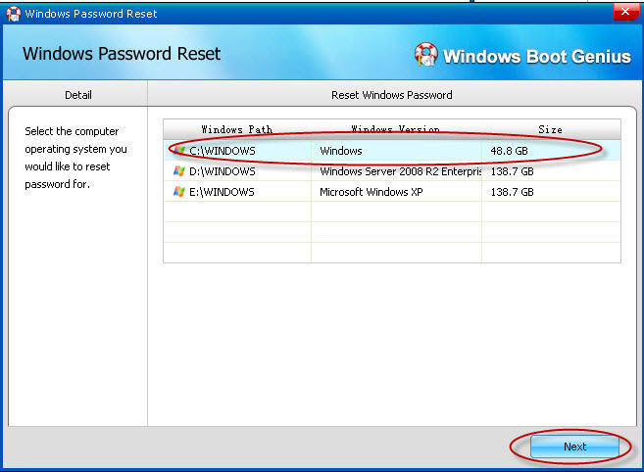This screenshot has width=644, height=472.
Task: Select the C:\WINDOWS path entry
Action: click(x=223, y=151)
